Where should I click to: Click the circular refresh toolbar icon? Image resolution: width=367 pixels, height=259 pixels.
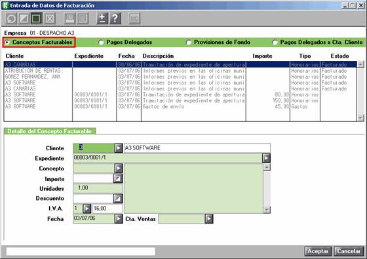[x=11, y=18]
